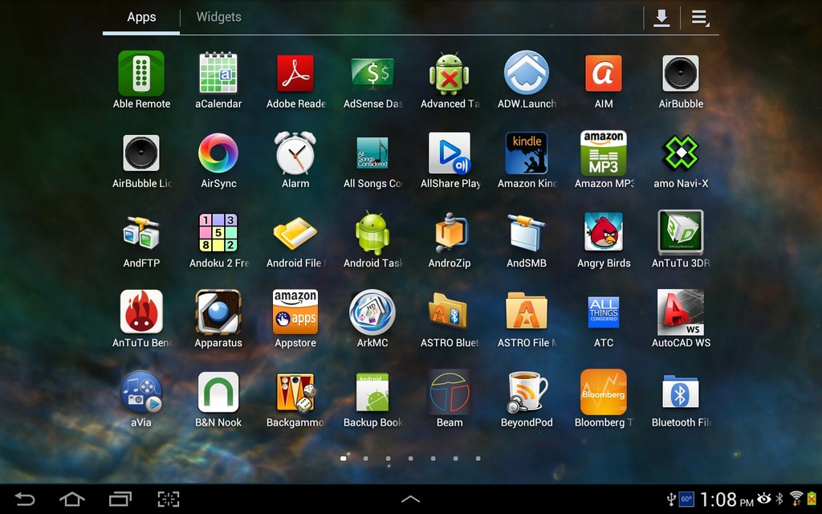Jump to the last page indicator dot
The width and height of the screenshot is (822, 514).
tap(478, 459)
